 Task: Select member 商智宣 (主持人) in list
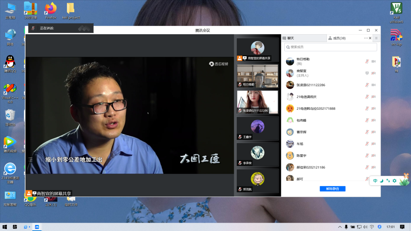click(x=331, y=73)
